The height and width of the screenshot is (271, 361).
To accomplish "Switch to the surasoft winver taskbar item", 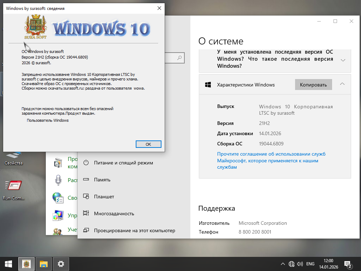I will pyautogui.click(x=26, y=264).
